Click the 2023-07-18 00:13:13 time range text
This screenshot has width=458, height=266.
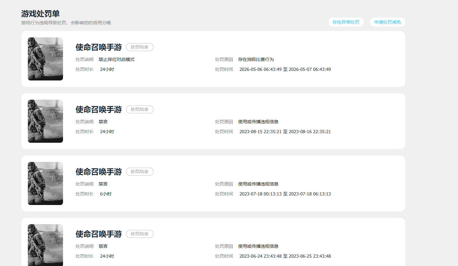285,194
